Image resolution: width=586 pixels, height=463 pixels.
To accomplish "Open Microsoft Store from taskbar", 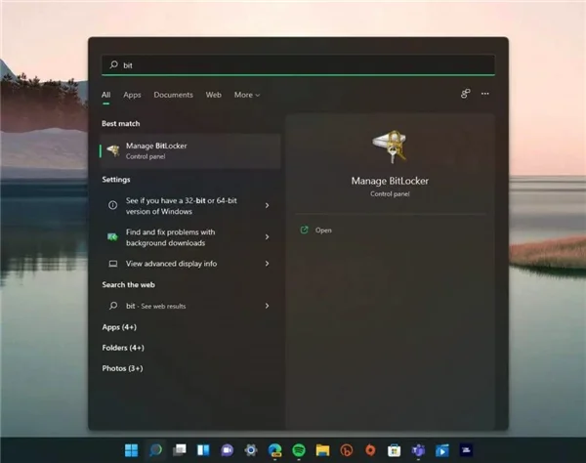I will [394, 450].
